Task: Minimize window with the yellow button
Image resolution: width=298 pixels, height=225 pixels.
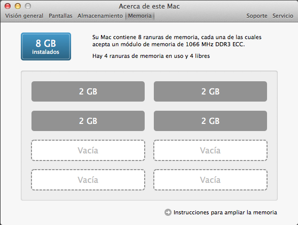Action: (x=18, y=6)
